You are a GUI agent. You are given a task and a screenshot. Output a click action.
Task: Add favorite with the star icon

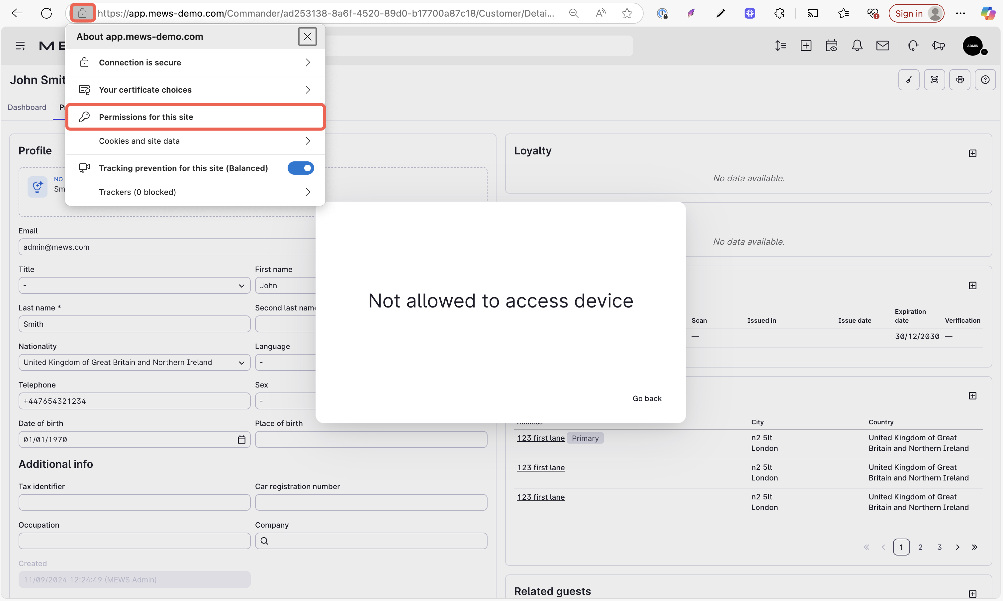point(627,13)
